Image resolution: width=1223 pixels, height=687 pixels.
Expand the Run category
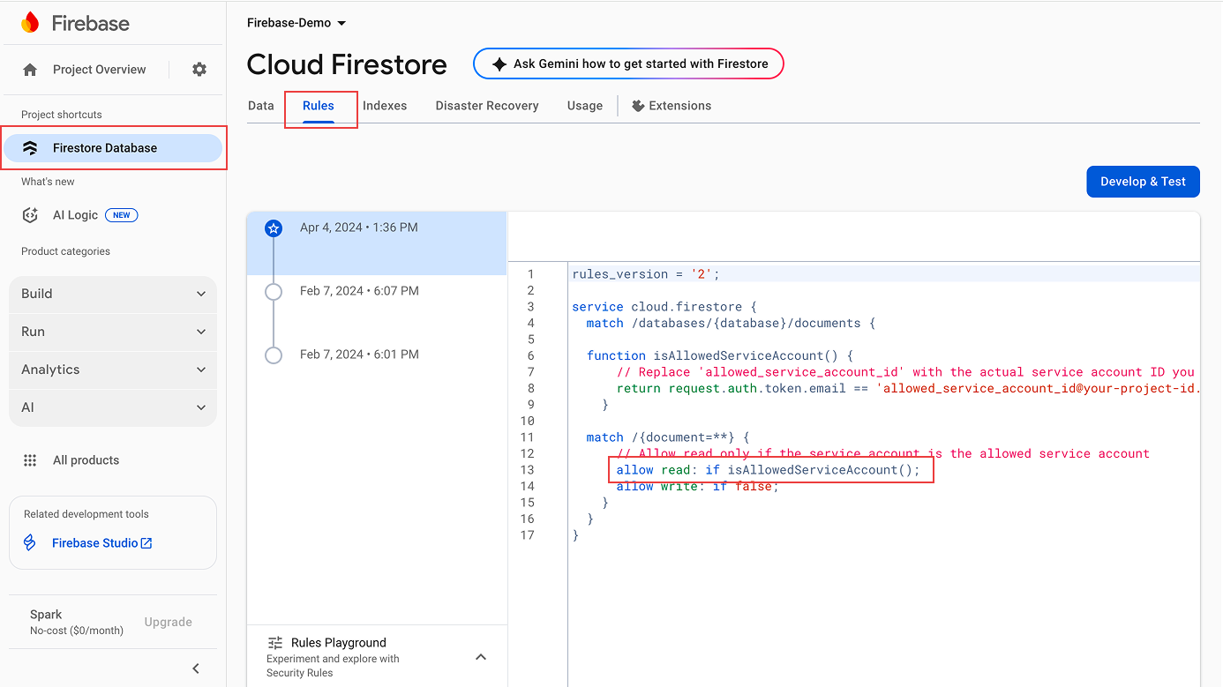click(x=113, y=332)
